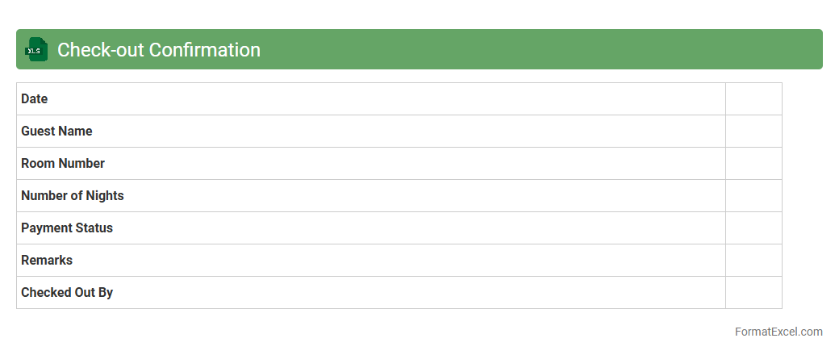Click the Check-out Confirmation title
This screenshot has width=839, height=355.
tap(159, 49)
